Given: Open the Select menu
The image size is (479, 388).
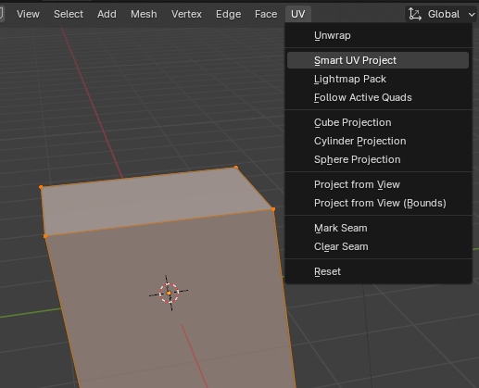Looking at the screenshot, I should 69,14.
